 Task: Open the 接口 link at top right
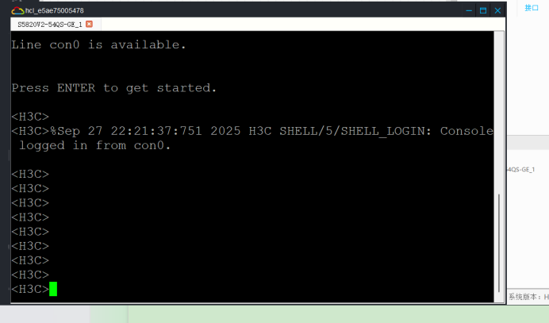click(531, 8)
